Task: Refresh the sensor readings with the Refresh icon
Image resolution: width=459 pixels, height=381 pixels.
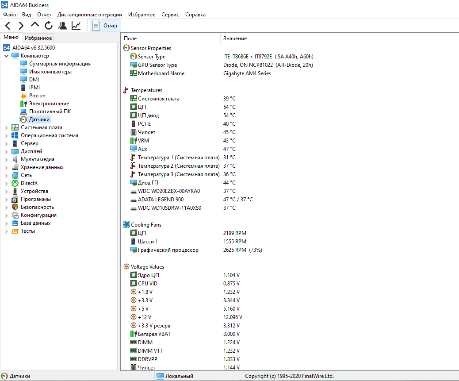Action: tap(49, 26)
